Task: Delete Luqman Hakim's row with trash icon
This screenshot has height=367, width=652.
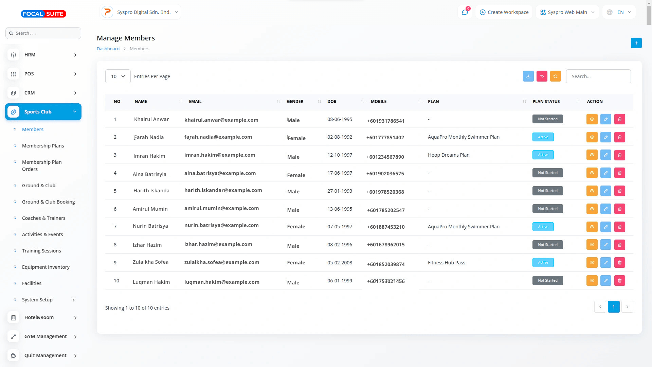Action: pyautogui.click(x=619, y=281)
